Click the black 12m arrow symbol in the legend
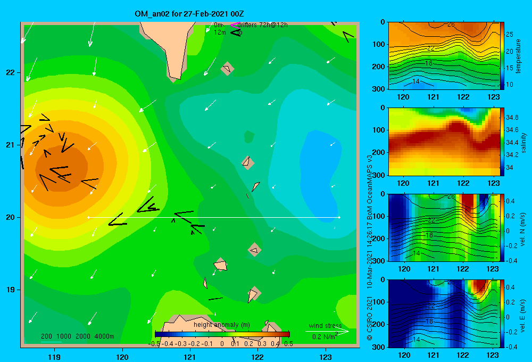 (x=236, y=32)
